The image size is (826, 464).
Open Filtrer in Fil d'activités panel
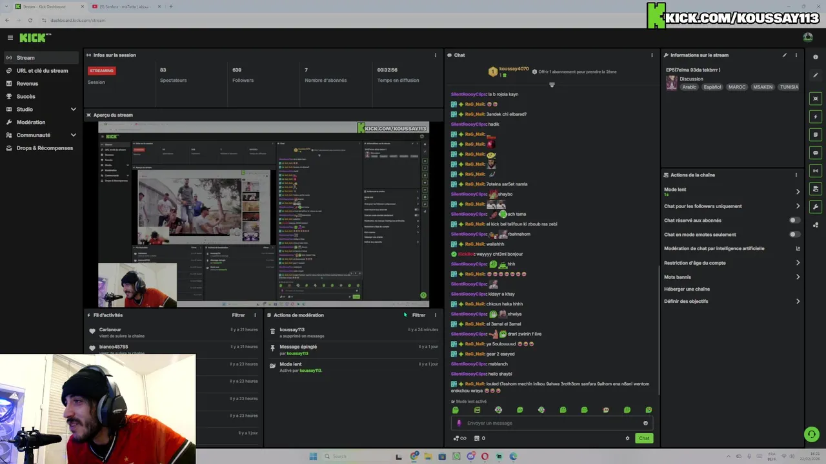[x=238, y=315]
